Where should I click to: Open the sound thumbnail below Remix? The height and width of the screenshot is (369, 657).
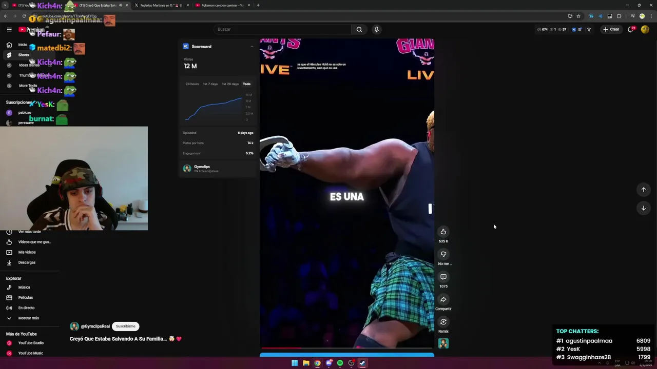[x=443, y=343]
